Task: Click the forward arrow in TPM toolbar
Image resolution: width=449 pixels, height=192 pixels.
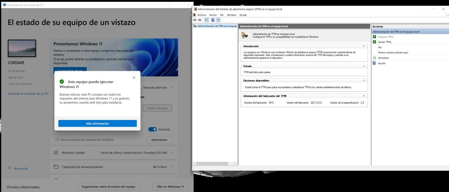Action: [200, 20]
